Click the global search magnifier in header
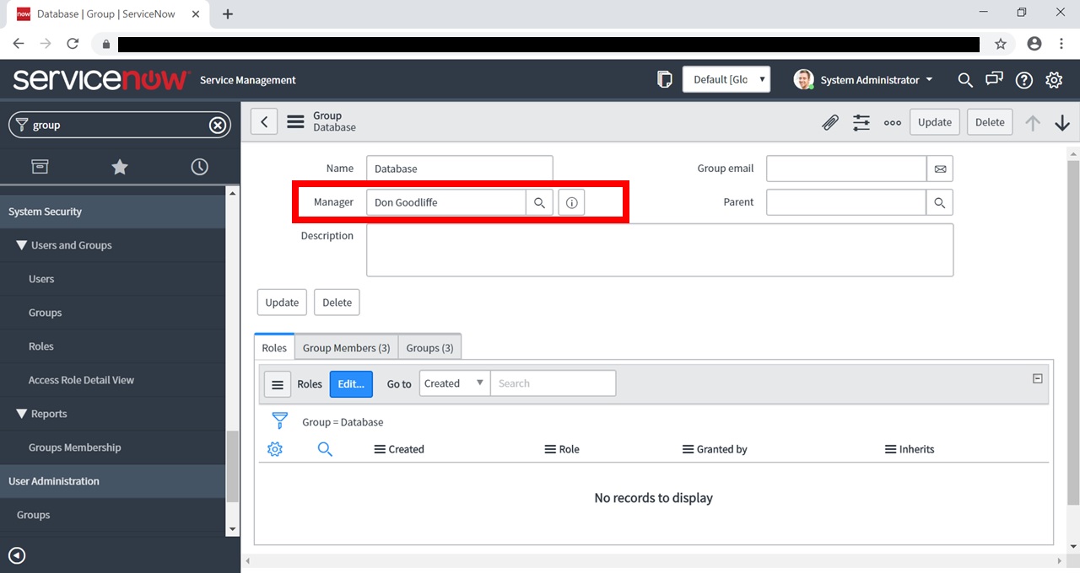 tap(965, 80)
